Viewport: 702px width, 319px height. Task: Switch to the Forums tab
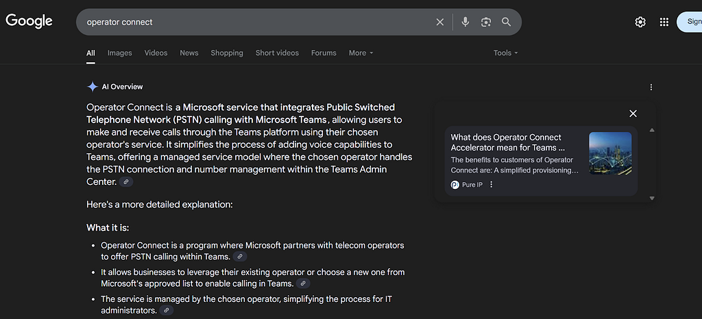tap(324, 53)
